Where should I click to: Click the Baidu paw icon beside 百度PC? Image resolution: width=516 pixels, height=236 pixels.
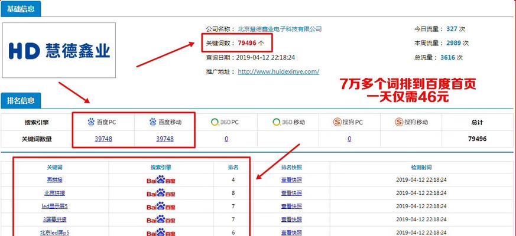point(91,122)
